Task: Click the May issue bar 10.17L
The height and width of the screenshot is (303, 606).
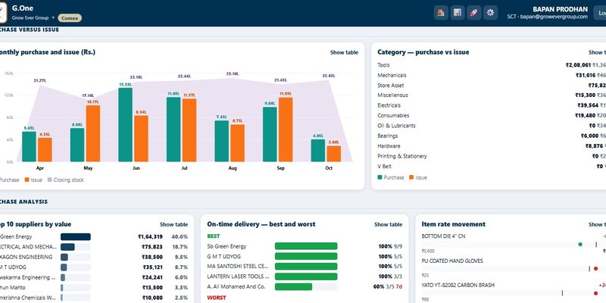Action: point(93,133)
